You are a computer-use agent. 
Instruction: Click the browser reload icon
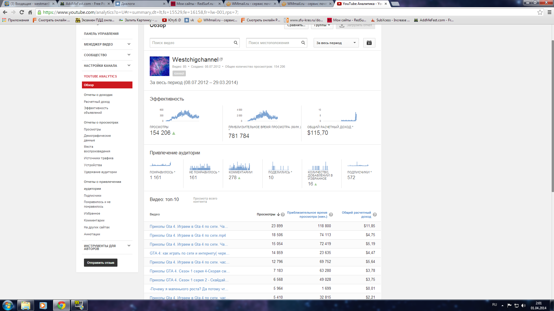point(22,12)
